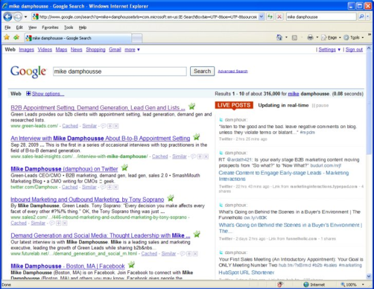The width and height of the screenshot is (374, 289).
Task: Click the Feeds icon in command bar
Action: coord(295,37)
